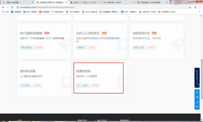The width and height of the screenshot is (203, 122).
Task: Click the edit pencil icon in the floating sidebar
Action: click(197, 92)
